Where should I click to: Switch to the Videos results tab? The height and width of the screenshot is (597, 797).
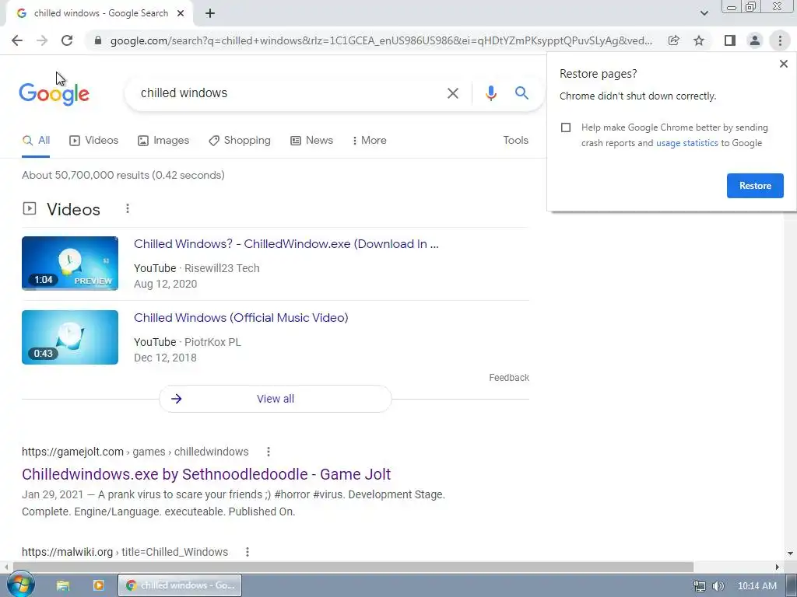click(93, 141)
